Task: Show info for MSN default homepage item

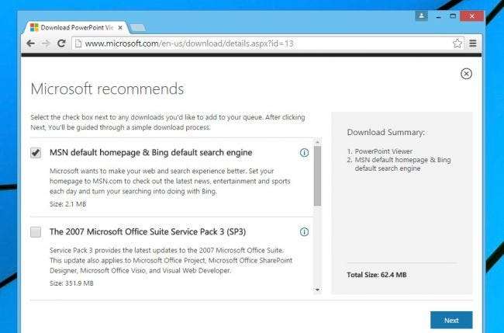Action: pyautogui.click(x=304, y=153)
